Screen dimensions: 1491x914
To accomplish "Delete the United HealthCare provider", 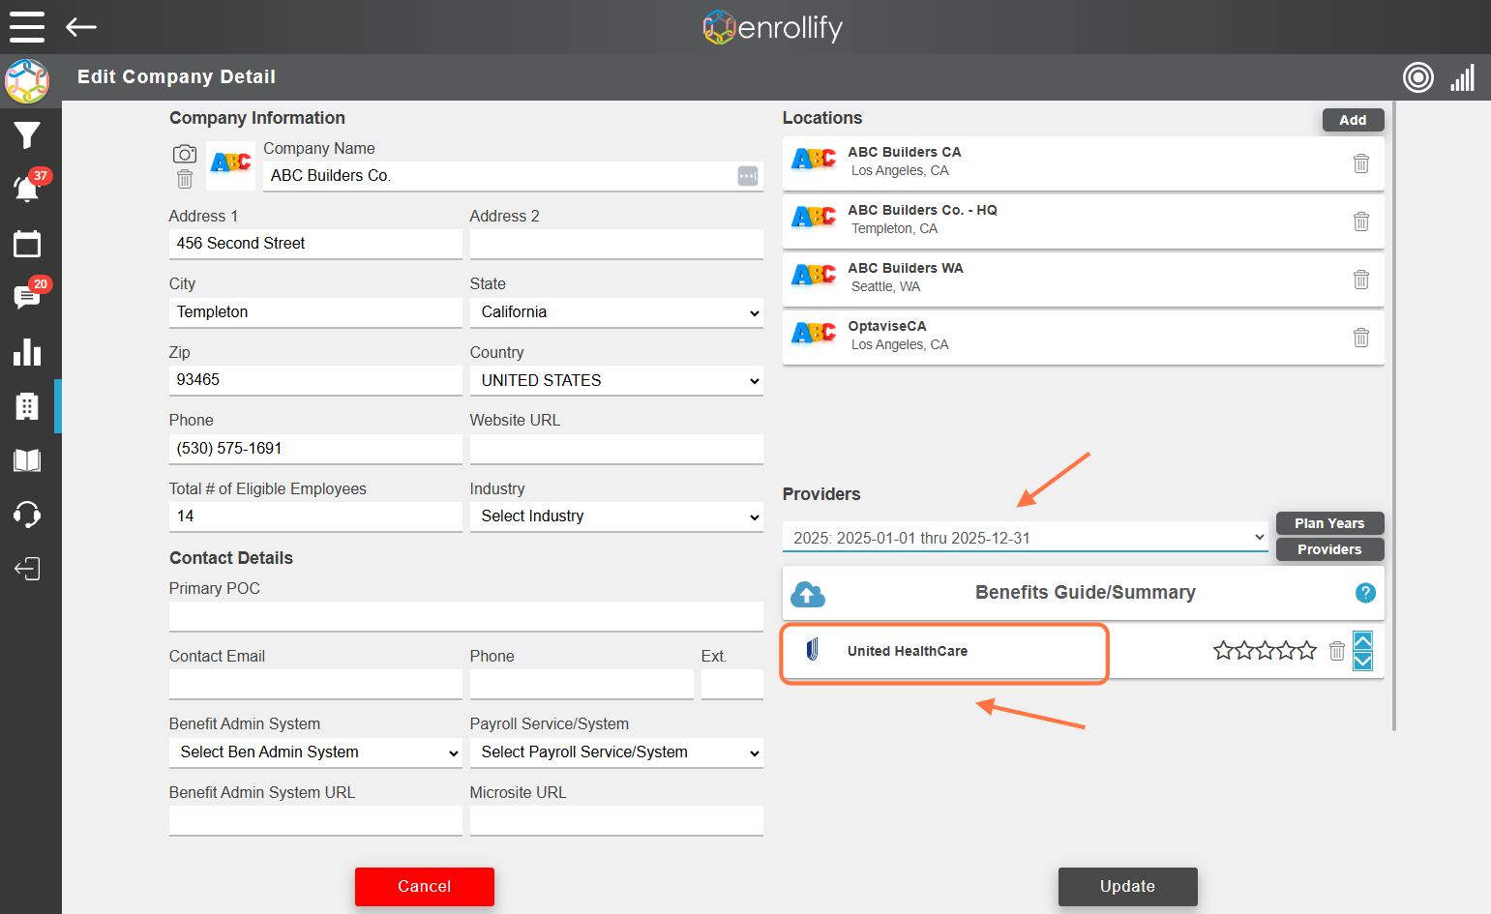I will coord(1337,651).
